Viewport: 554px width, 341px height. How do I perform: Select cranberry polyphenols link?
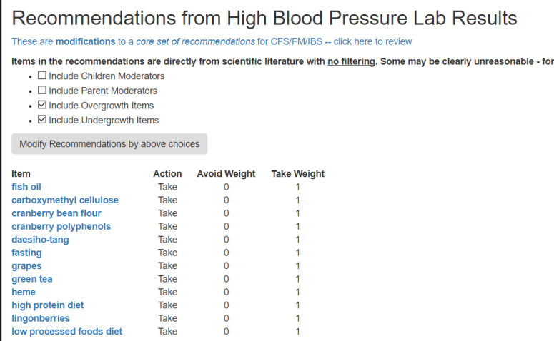click(x=61, y=227)
